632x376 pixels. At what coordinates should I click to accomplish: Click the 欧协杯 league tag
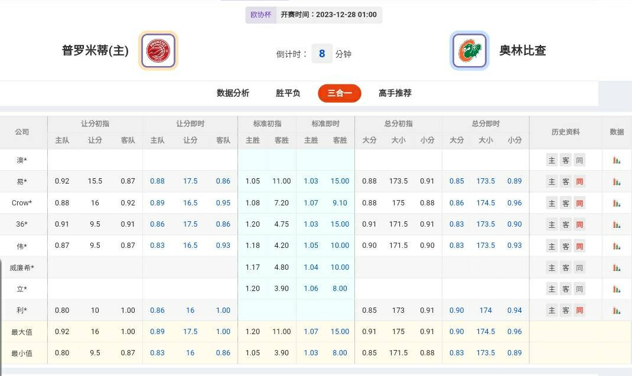point(261,15)
